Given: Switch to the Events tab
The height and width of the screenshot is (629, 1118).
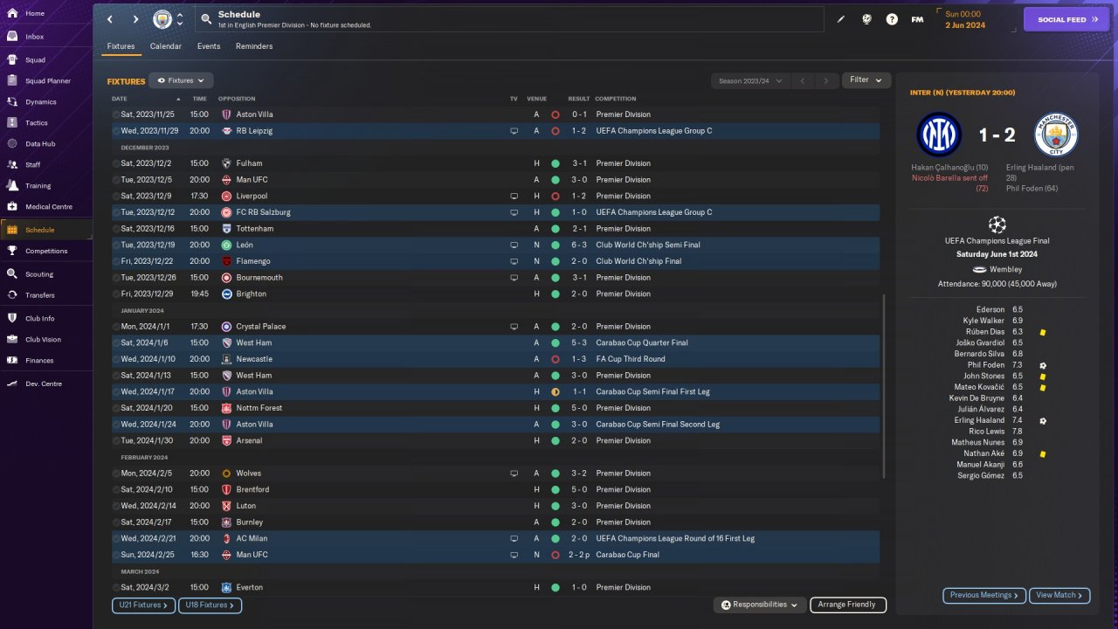Looking at the screenshot, I should click(209, 46).
